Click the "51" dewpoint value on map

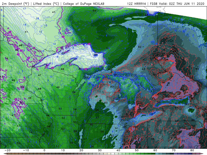click(x=31, y=115)
